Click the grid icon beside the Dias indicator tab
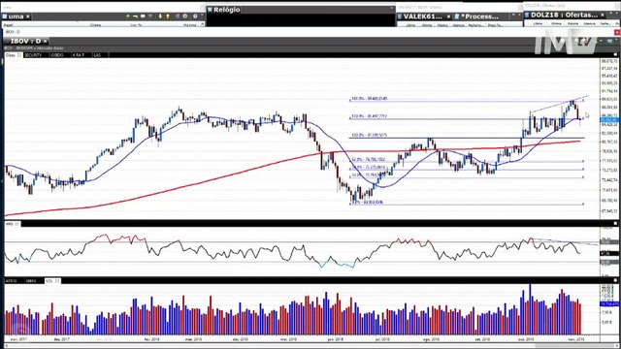621x349 pixels. tap(19, 55)
